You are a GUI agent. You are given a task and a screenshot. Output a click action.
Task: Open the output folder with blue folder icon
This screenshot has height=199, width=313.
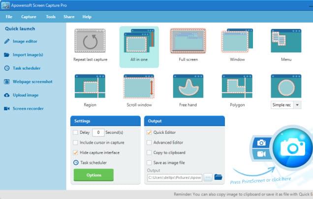218,177
